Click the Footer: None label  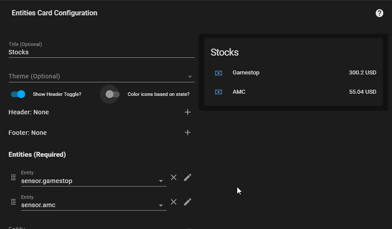[x=28, y=133]
